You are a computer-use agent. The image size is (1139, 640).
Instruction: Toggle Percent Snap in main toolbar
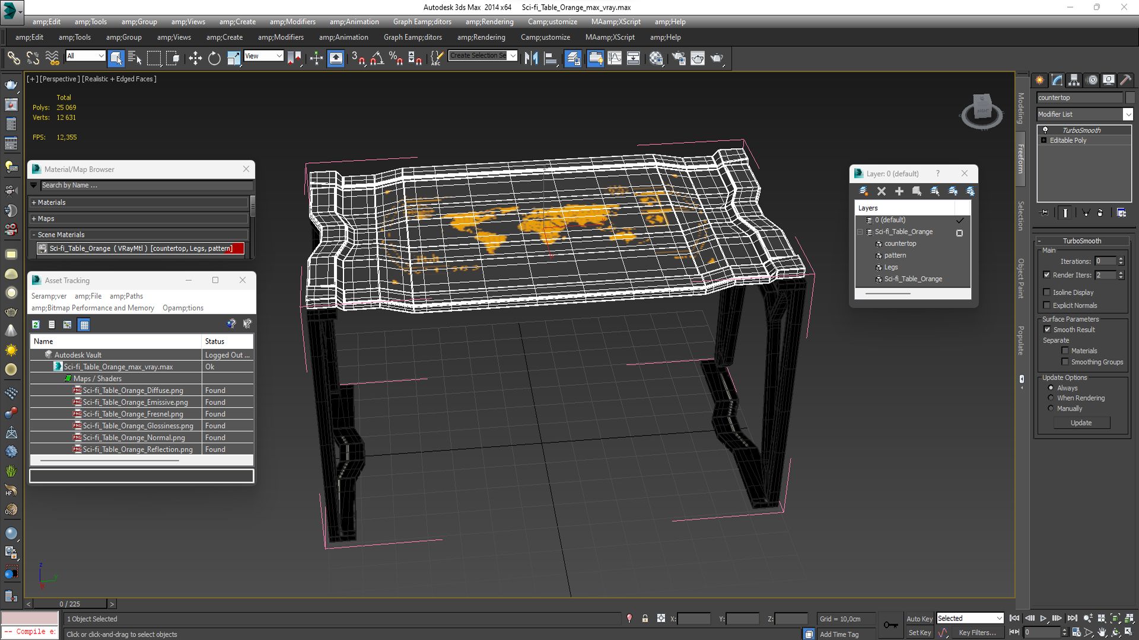point(396,57)
